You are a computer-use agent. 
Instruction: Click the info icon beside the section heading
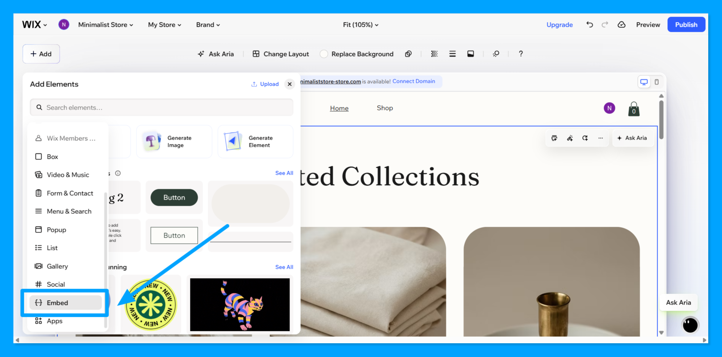[x=118, y=173]
